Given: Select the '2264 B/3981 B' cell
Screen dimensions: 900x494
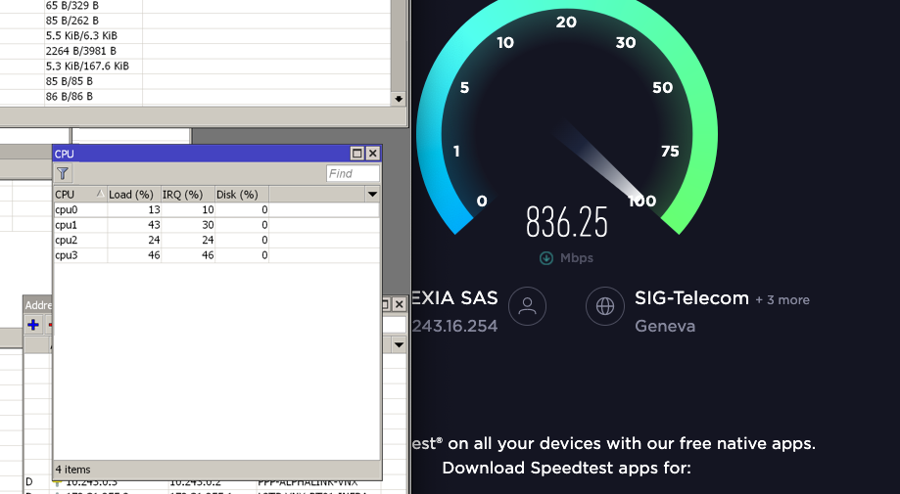Looking at the screenshot, I should coord(81,51).
